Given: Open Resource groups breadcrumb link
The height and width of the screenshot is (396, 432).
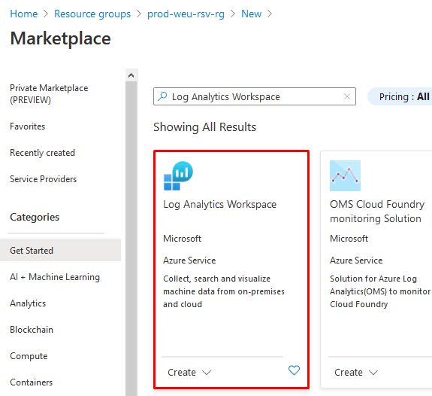Looking at the screenshot, I should pos(92,14).
